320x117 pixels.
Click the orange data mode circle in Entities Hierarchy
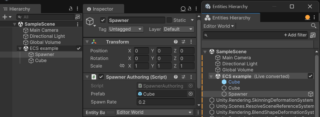308,17
